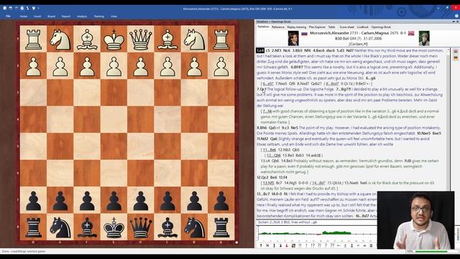This screenshot has height=259, width=460.
Task: Annotate with the ?! dubious move symbol
Action: click(x=319, y=245)
